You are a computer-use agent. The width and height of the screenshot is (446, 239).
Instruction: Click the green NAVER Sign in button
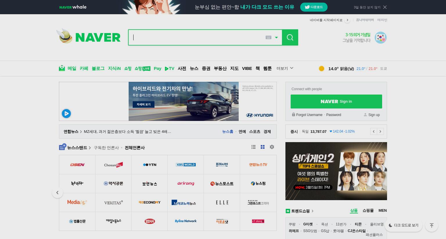point(336,102)
